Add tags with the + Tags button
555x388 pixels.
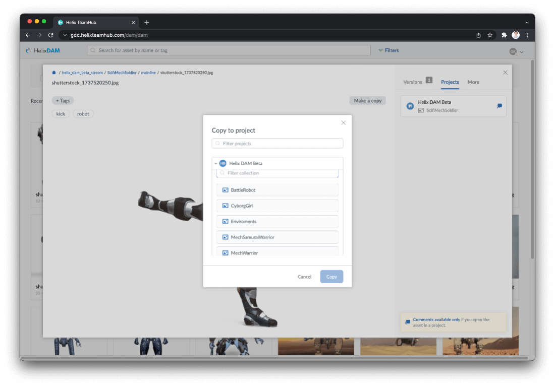coord(63,101)
